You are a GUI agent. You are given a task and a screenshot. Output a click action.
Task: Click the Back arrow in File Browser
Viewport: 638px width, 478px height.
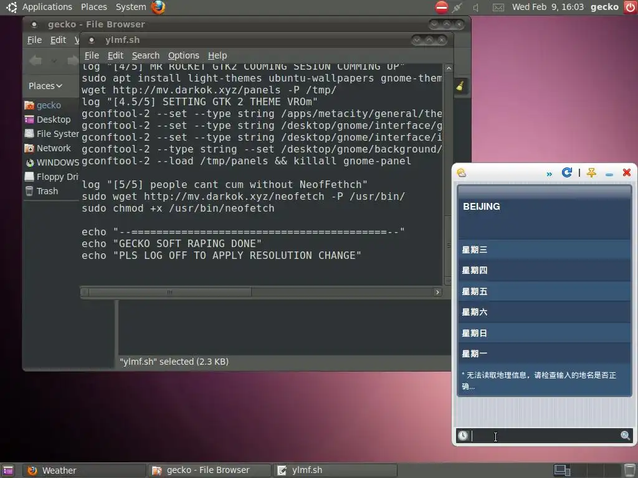pos(36,61)
